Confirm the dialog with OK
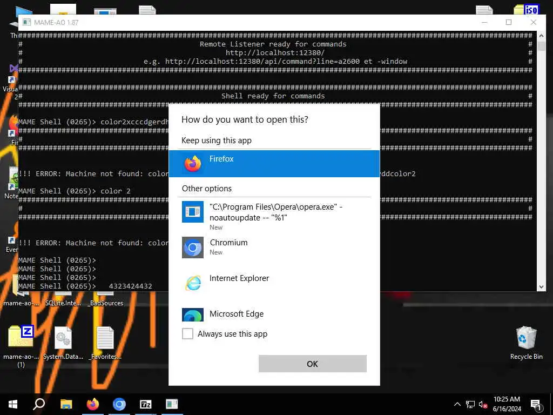 pos(313,364)
